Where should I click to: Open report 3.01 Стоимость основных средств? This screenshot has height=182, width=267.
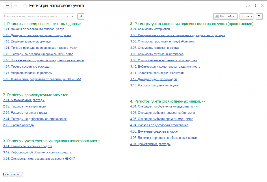click(28, 146)
